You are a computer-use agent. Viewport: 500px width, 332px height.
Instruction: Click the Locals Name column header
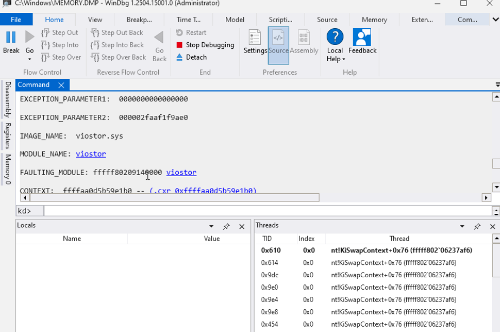72,238
